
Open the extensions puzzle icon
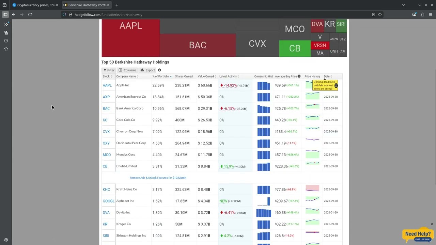422,15
